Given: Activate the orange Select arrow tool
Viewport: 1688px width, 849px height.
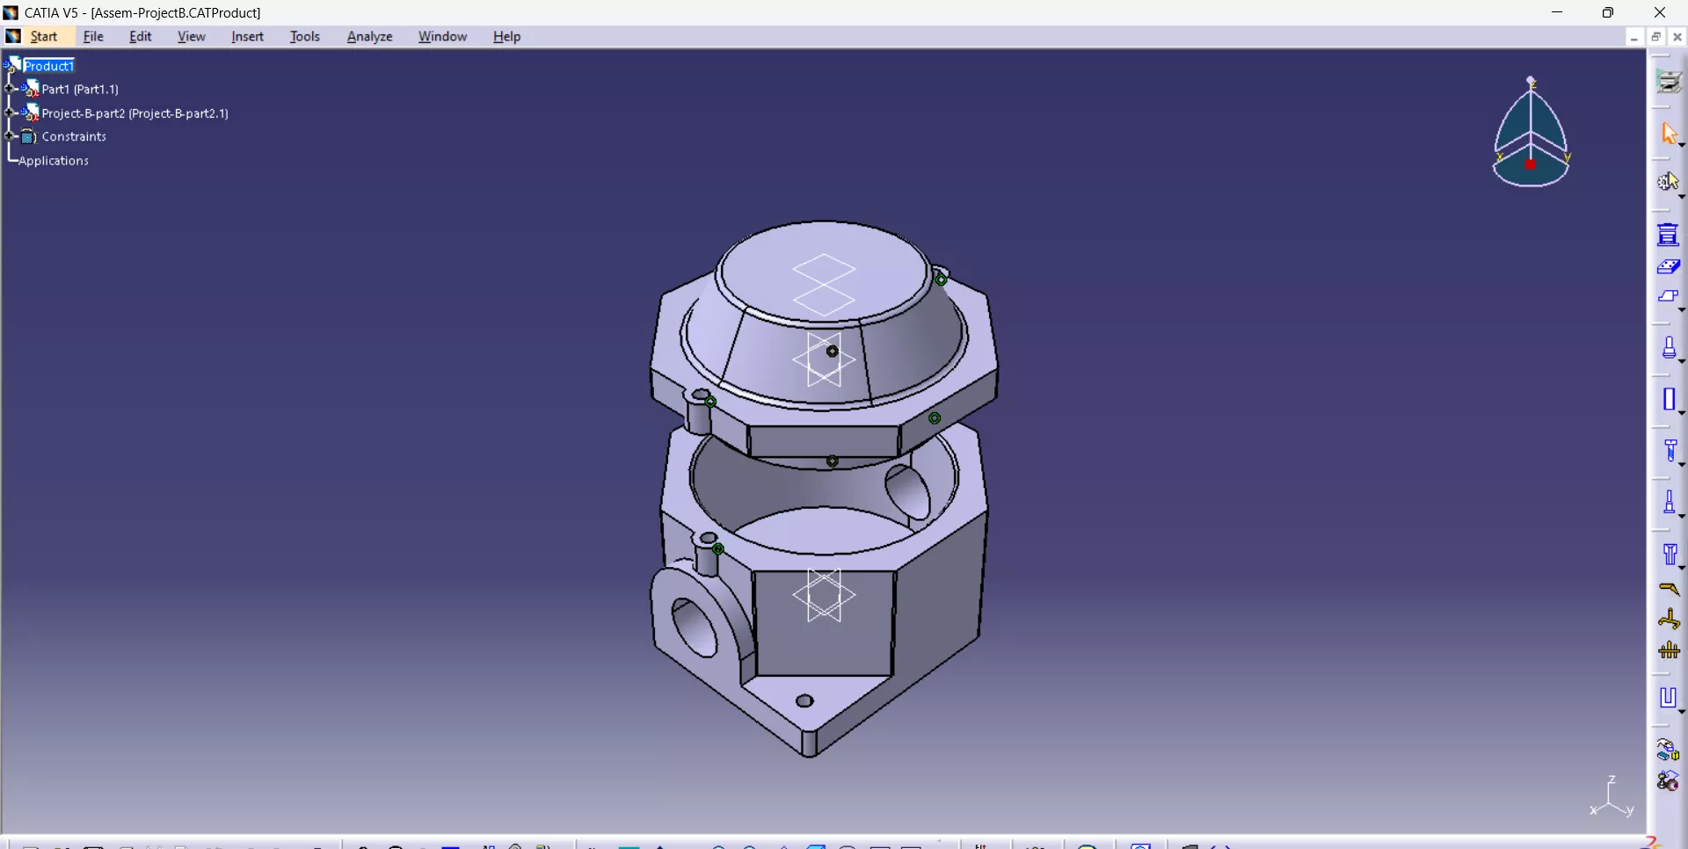Looking at the screenshot, I should click(x=1669, y=134).
